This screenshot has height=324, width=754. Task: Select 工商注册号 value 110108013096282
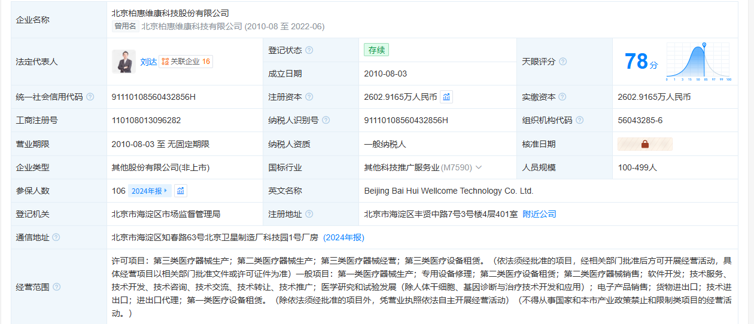pyautogui.click(x=146, y=120)
